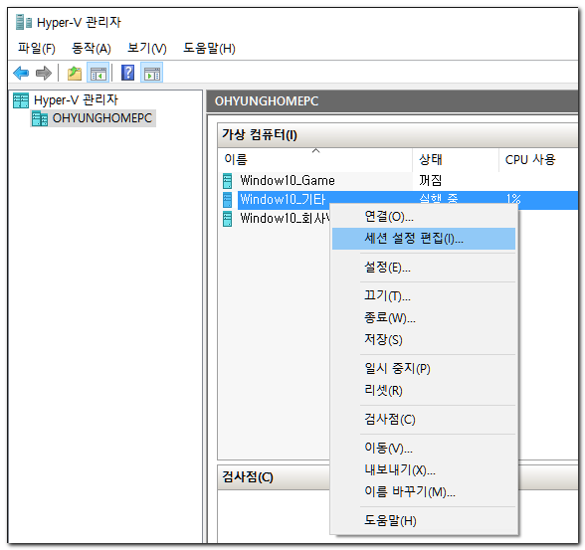Choose 설정(E)... from the context menu
Viewport: 585px width, 550px height.
coord(424,268)
